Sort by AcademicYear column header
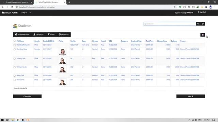The height and width of the screenshot is (122, 218). pos(136,41)
